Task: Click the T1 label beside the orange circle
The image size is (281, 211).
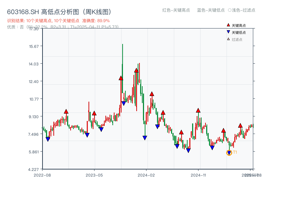Action: coord(234,153)
